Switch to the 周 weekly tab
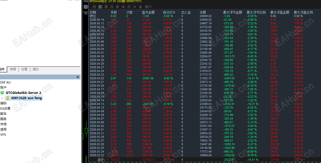 [106, 7]
